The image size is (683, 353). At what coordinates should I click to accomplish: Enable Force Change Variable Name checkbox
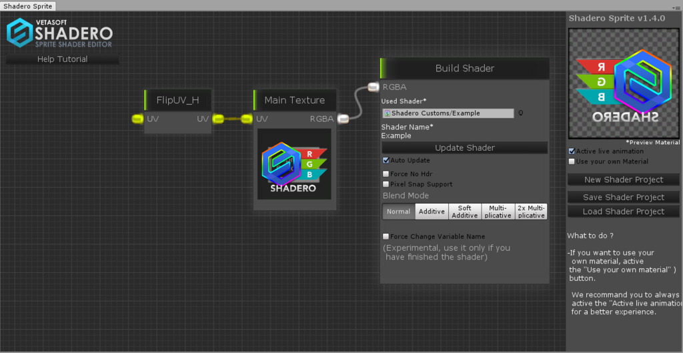[x=386, y=237]
